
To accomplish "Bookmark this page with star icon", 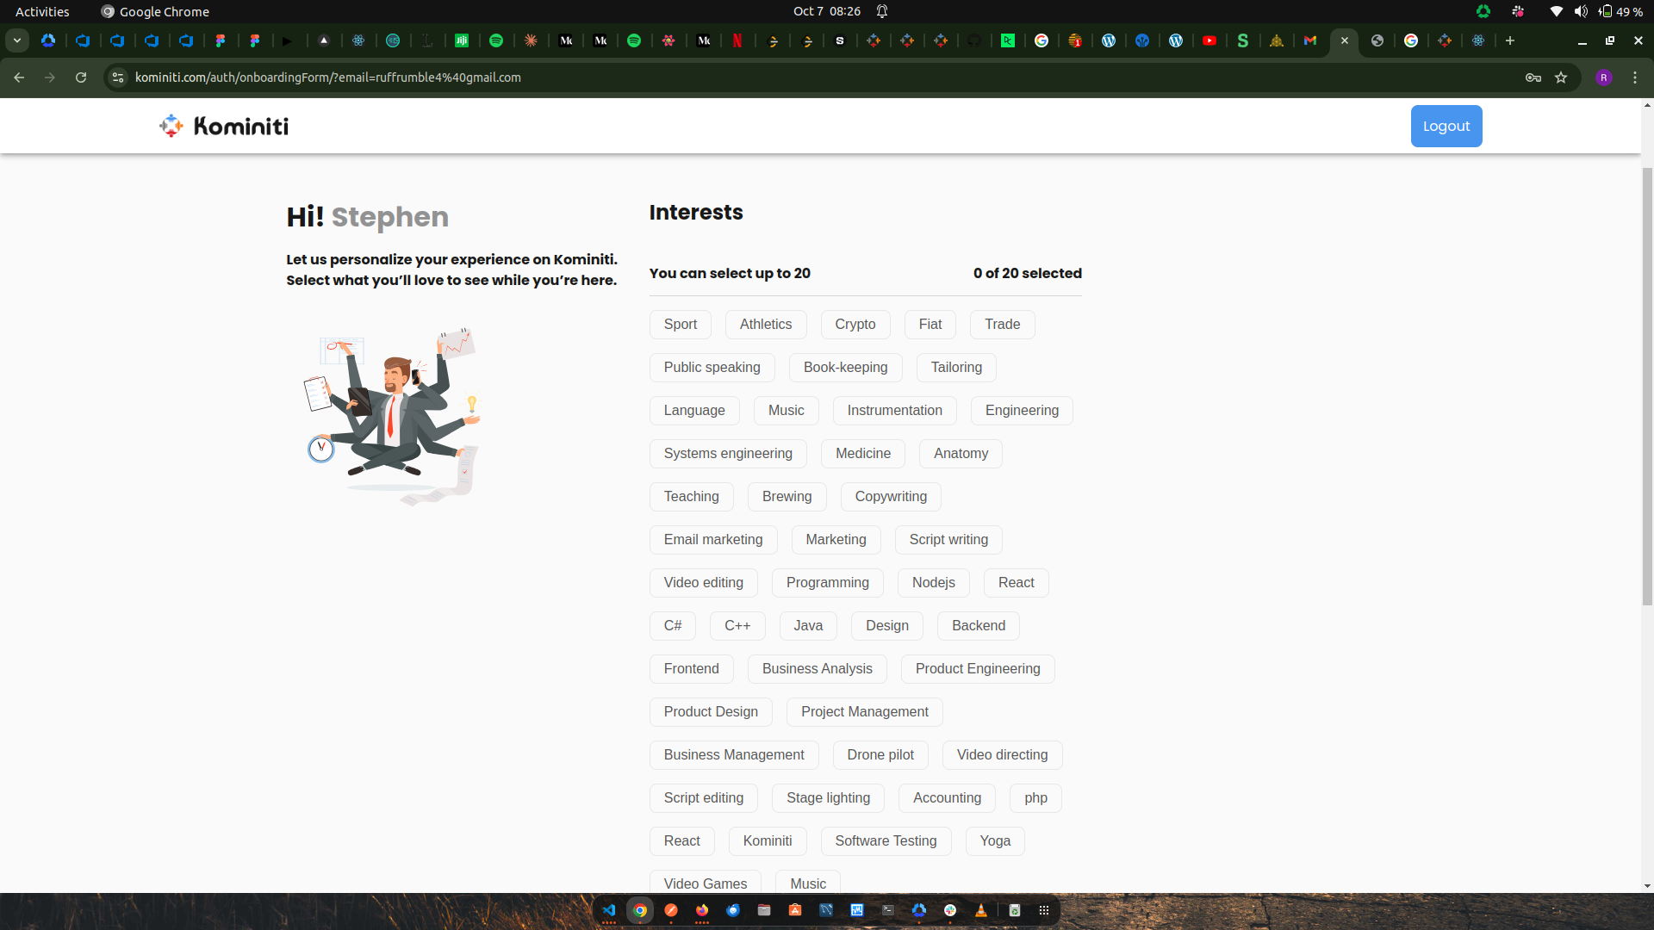I will [1561, 77].
